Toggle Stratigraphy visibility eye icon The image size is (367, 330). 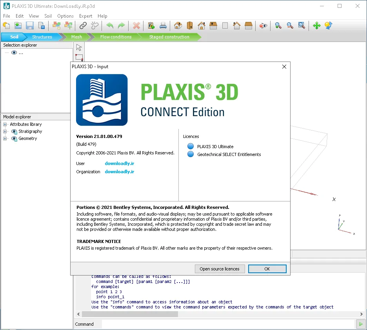click(x=14, y=131)
